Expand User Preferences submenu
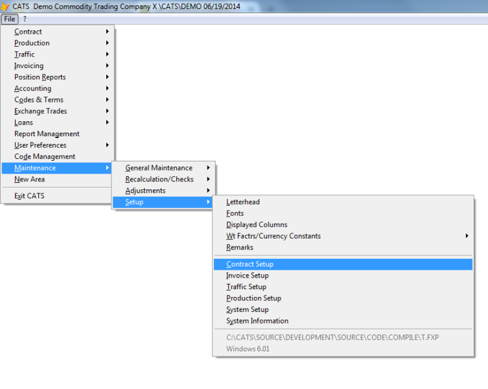 56,145
